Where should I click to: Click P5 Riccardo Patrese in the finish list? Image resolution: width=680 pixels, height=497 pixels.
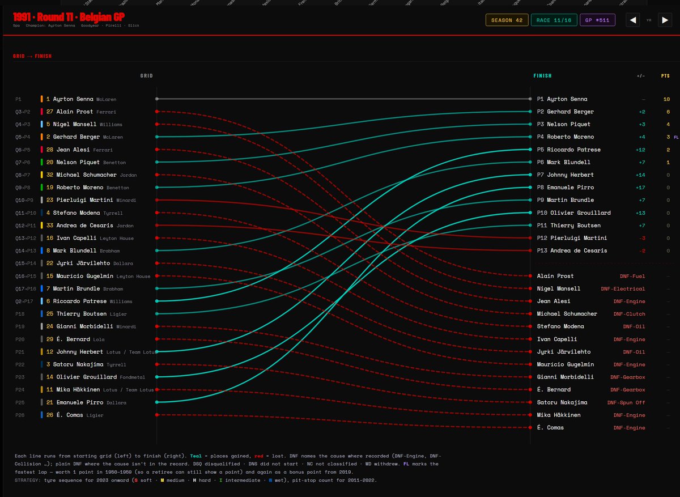569,150
